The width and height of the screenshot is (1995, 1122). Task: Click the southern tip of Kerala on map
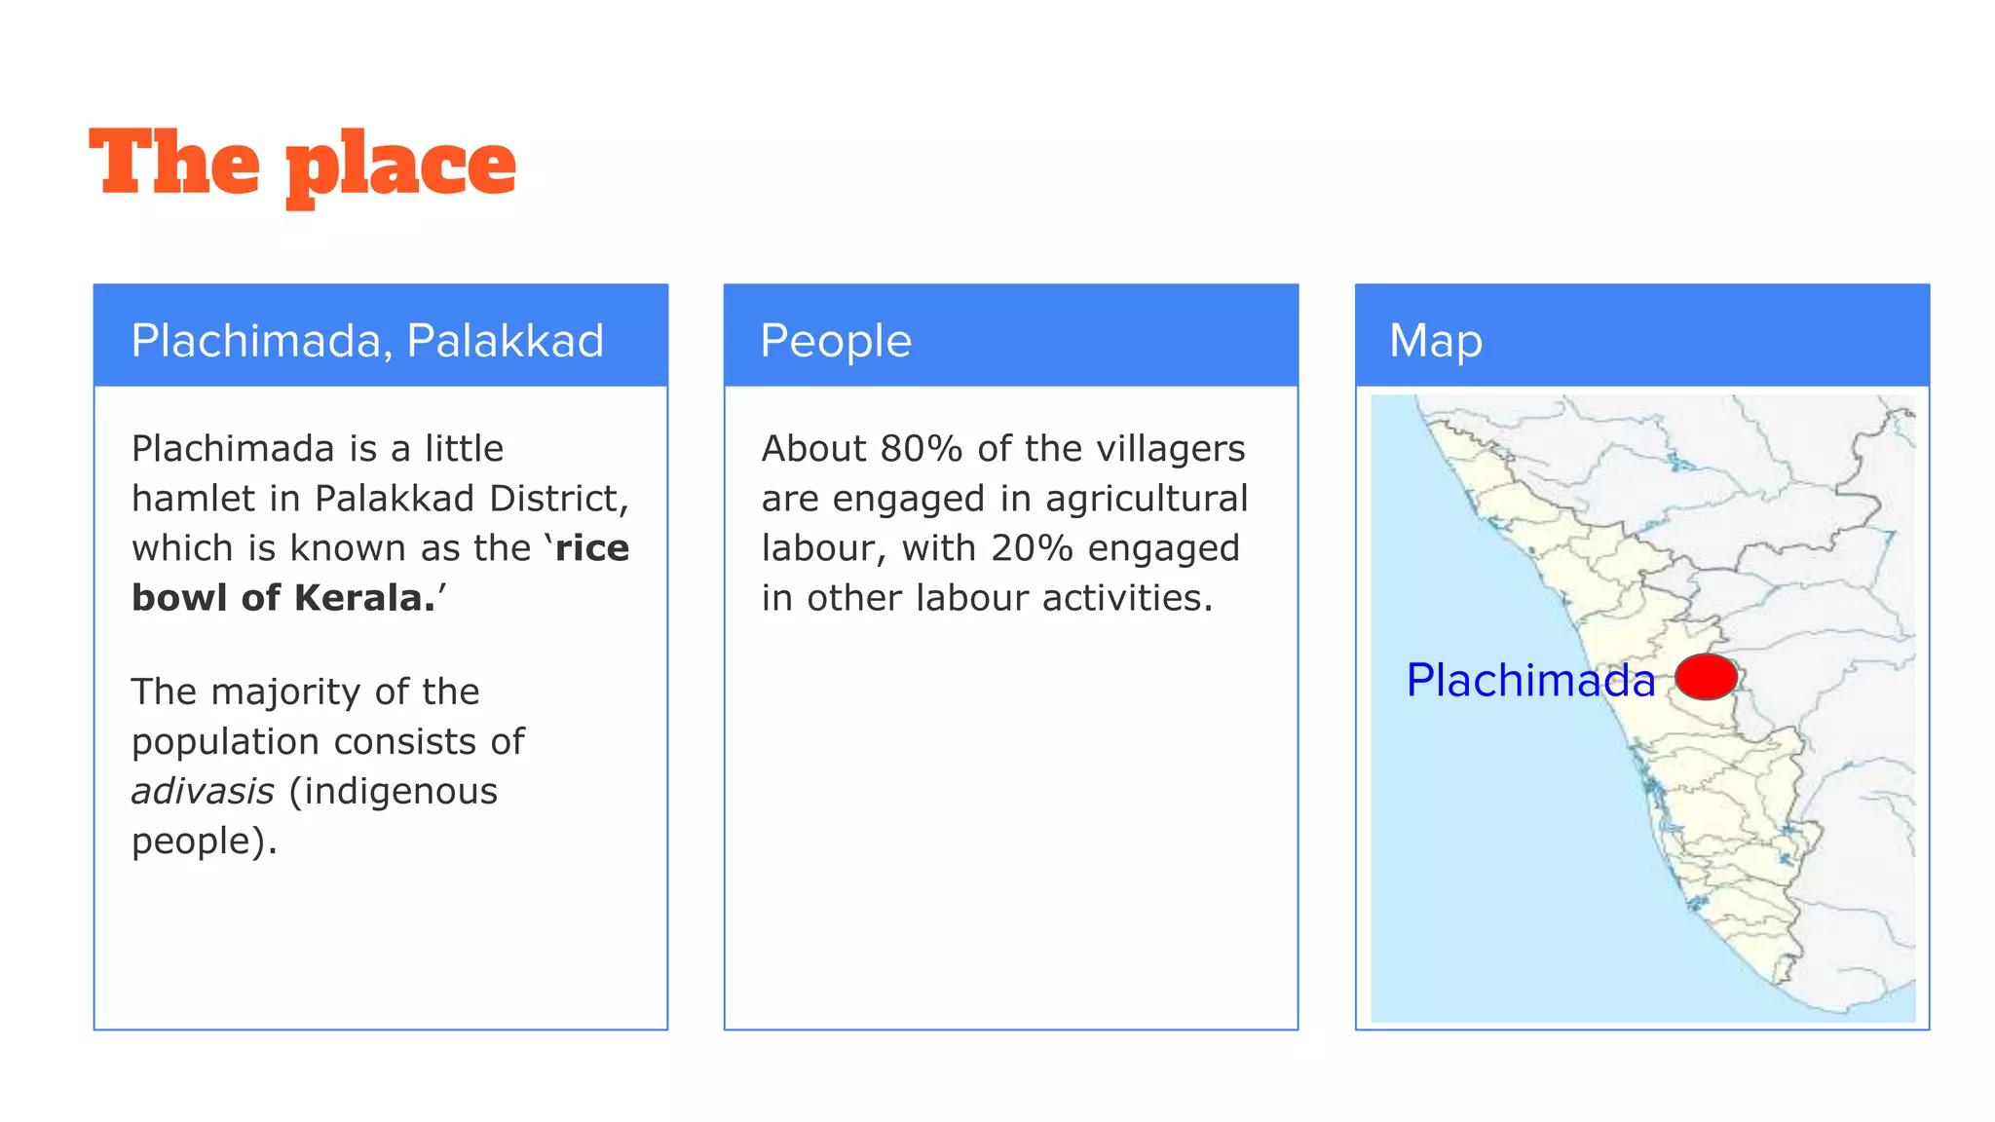(1781, 974)
